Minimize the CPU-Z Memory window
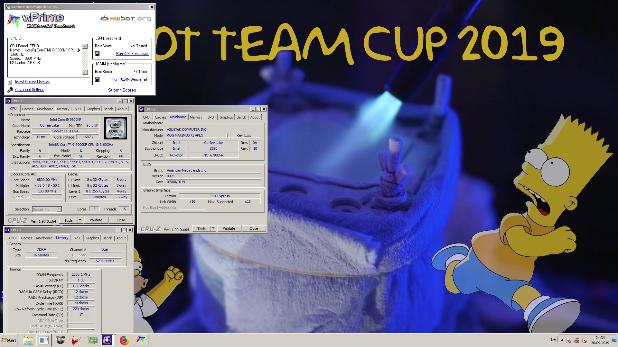Screen dimensions: 618x347 coord(118,230)
